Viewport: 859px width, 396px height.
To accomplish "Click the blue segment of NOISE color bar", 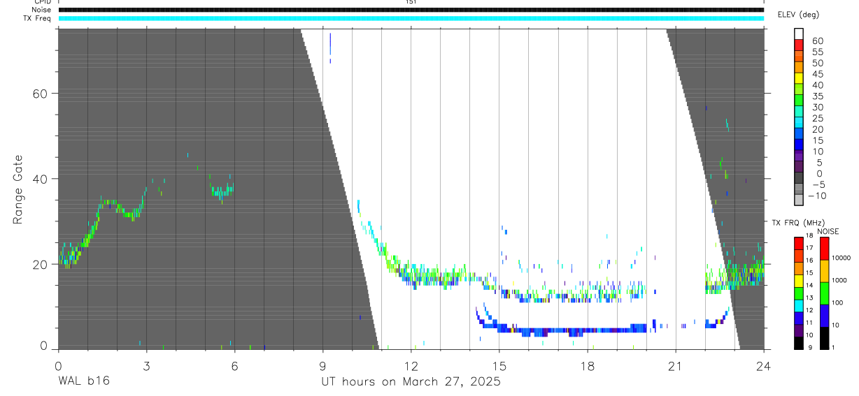I will click(824, 316).
